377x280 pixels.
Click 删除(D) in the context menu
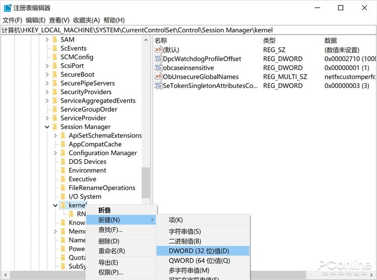121,241
